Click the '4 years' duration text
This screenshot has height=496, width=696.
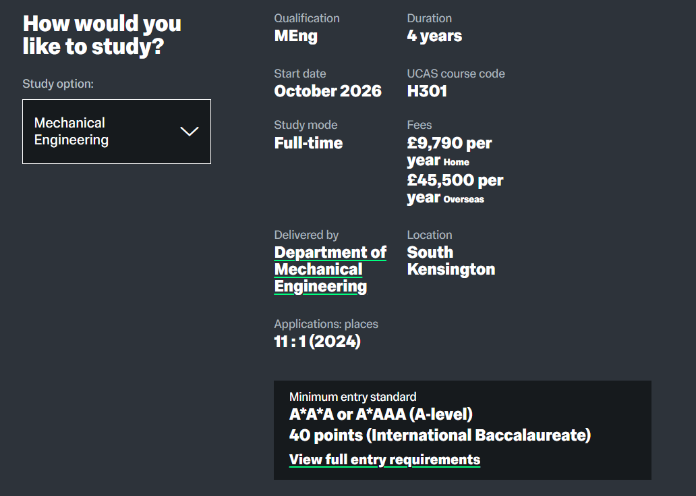434,36
